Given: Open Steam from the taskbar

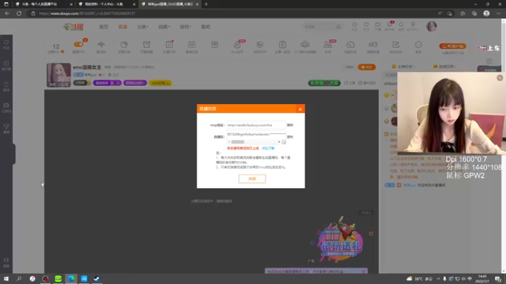Looking at the screenshot, I should (x=97, y=279).
